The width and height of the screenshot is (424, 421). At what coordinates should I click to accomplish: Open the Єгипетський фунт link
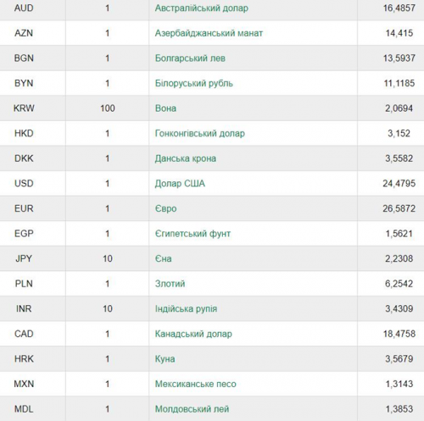tap(192, 234)
